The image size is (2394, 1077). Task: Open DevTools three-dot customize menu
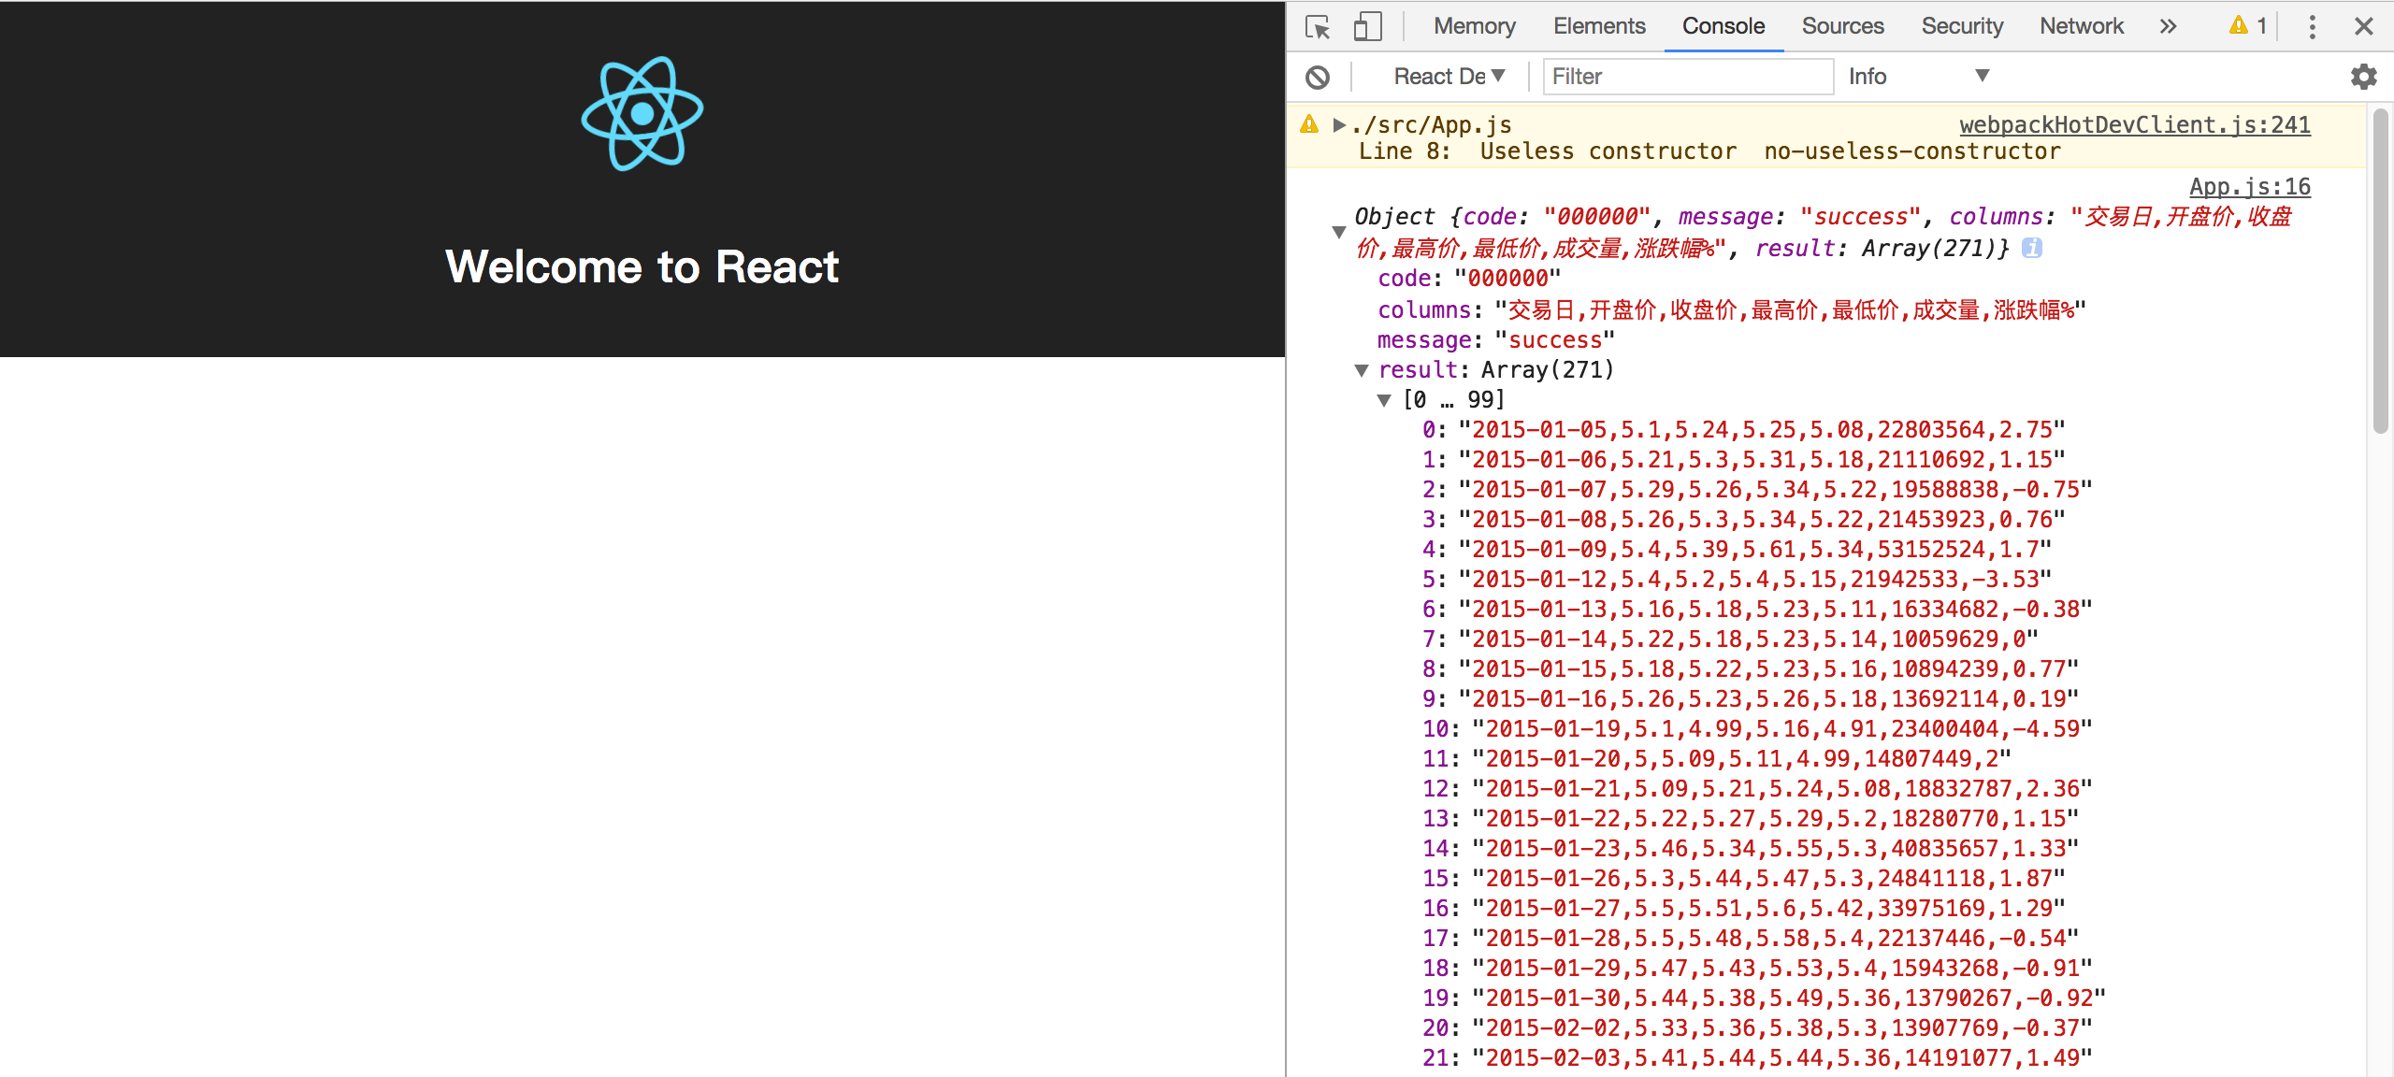coord(2312,27)
